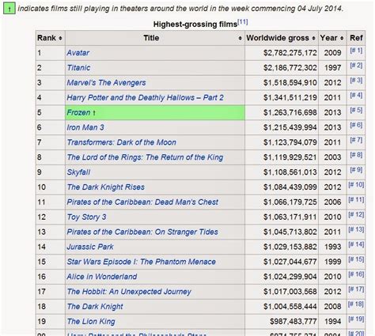375x336 pixels.
Task: Open the Toy Story 3 link
Action: (x=86, y=217)
